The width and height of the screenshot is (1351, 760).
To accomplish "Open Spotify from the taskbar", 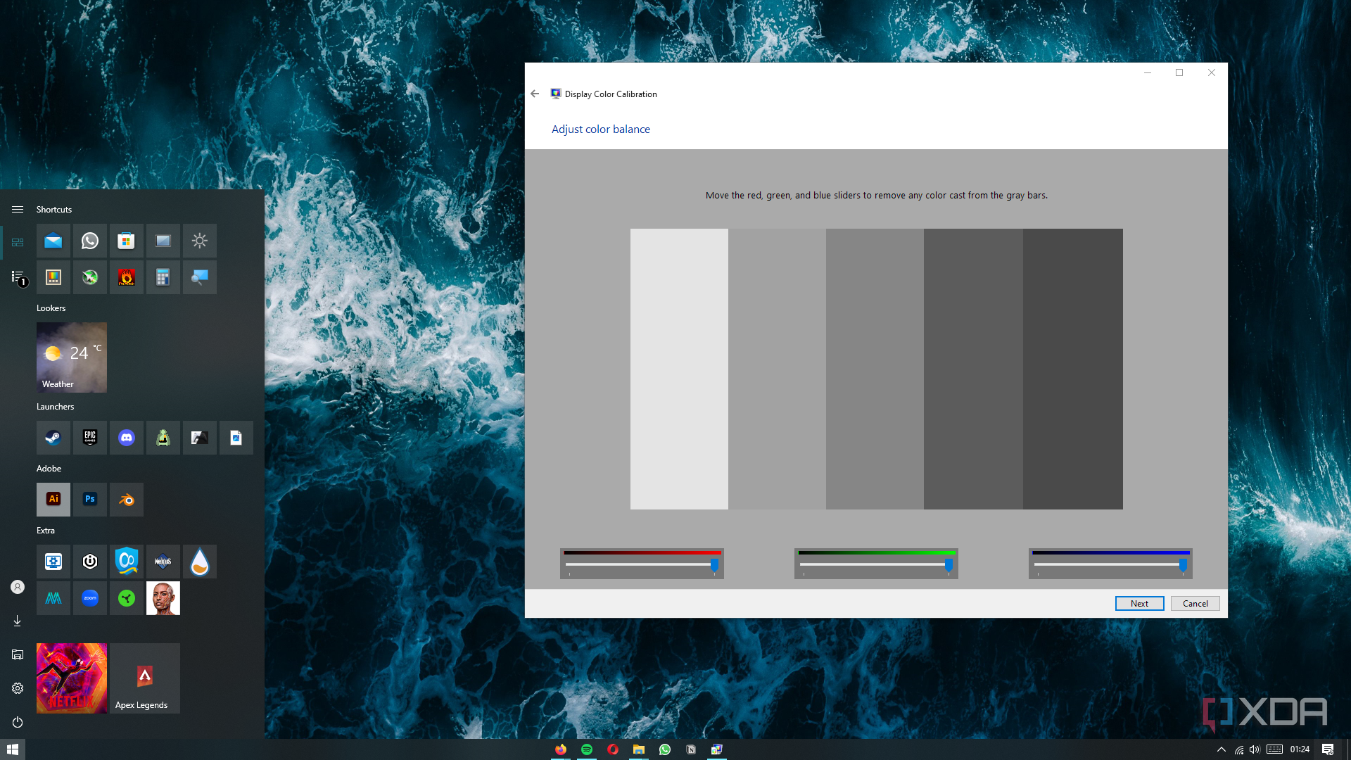I will click(x=587, y=749).
